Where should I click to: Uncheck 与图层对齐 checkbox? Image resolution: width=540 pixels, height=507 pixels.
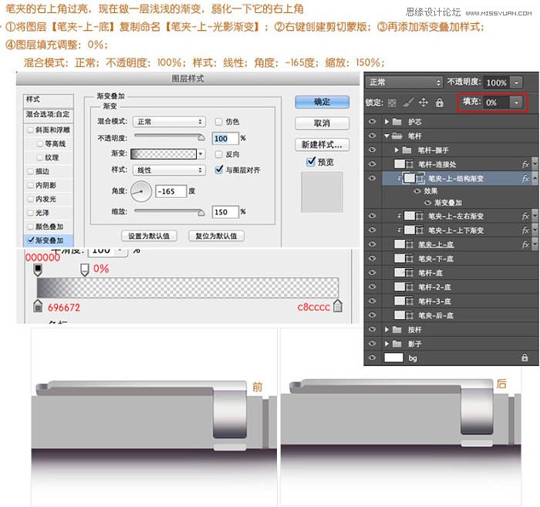click(x=218, y=170)
